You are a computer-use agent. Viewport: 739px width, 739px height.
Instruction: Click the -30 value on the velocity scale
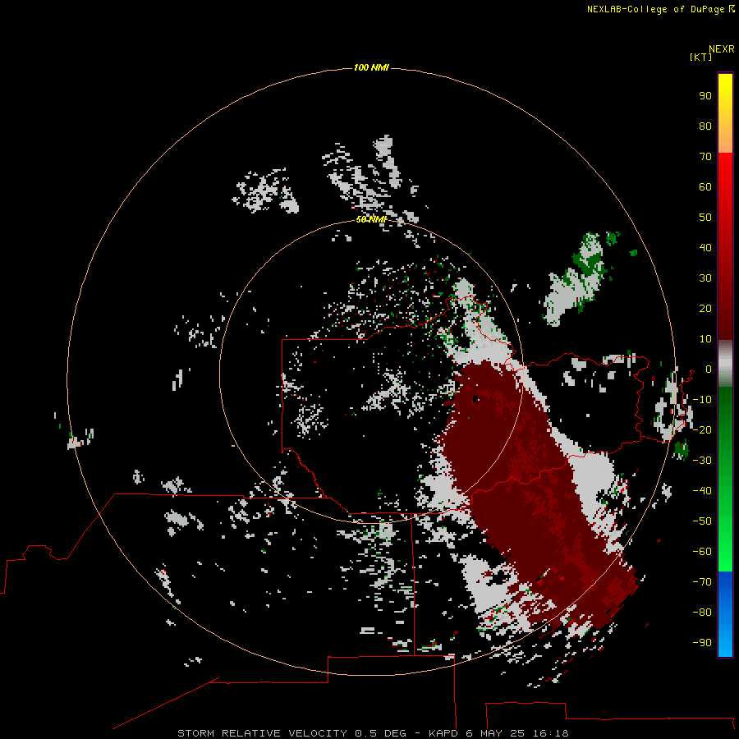702,461
